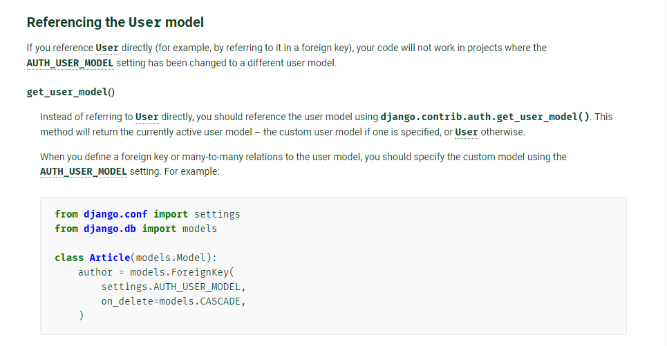
Task: Click the 'class' keyword in code block
Action: [69, 258]
